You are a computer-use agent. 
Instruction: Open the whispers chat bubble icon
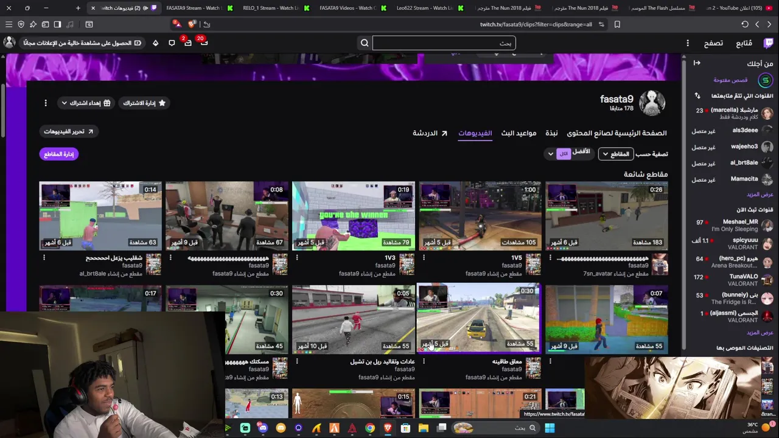(x=172, y=43)
